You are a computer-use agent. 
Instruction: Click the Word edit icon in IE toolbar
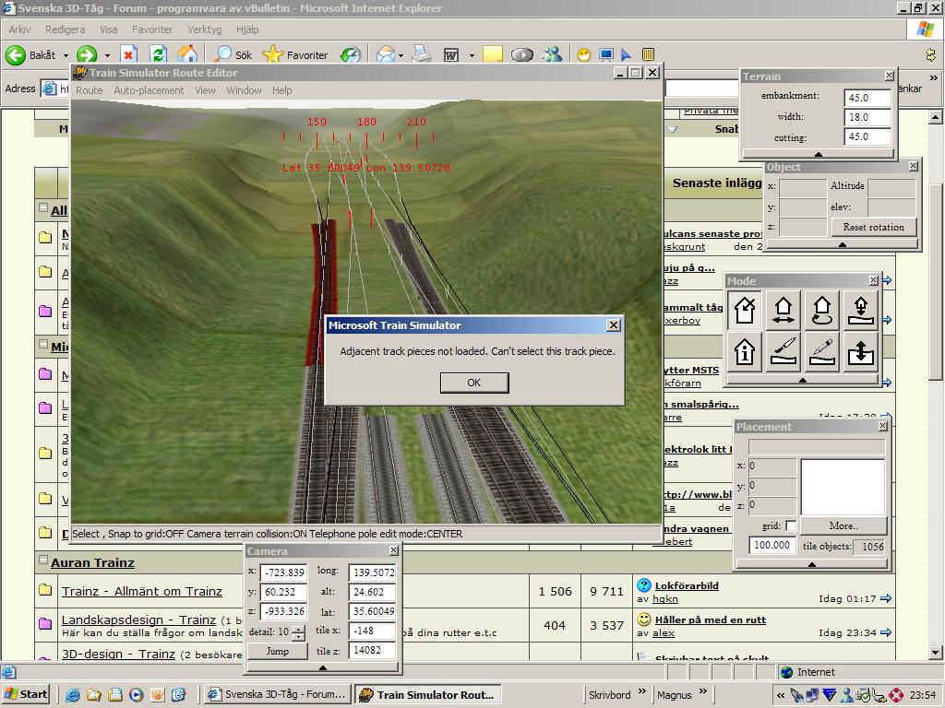[450, 54]
